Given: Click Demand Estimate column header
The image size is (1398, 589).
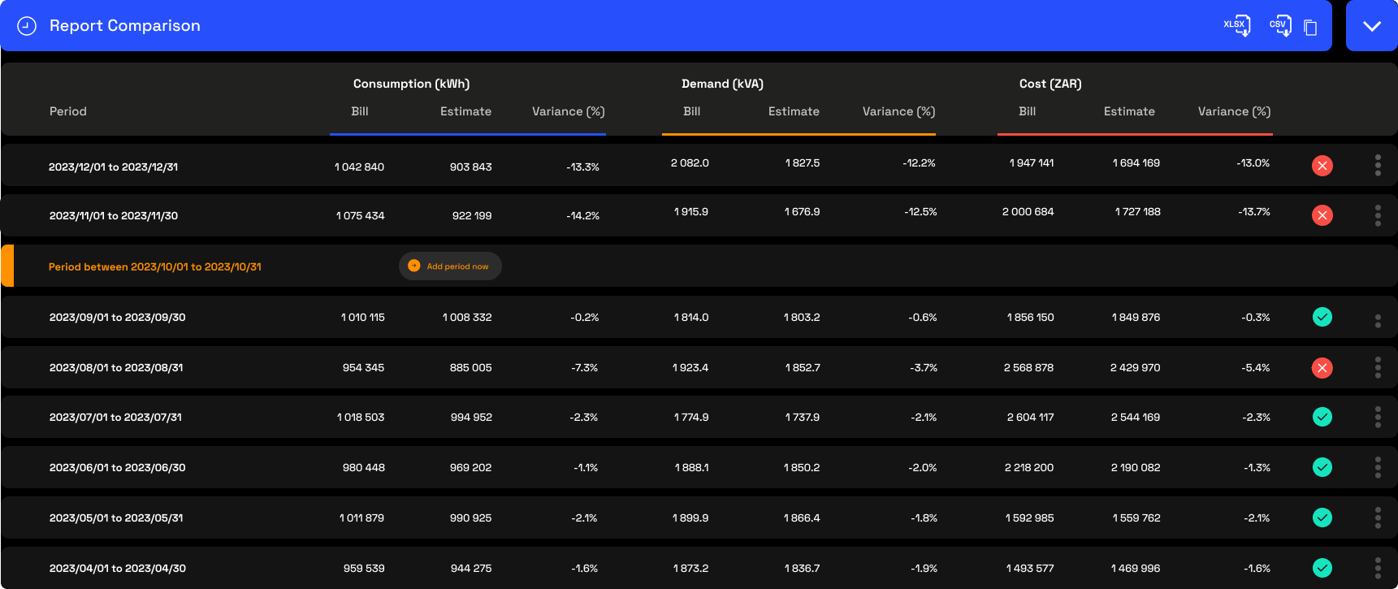Looking at the screenshot, I should pyautogui.click(x=794, y=111).
